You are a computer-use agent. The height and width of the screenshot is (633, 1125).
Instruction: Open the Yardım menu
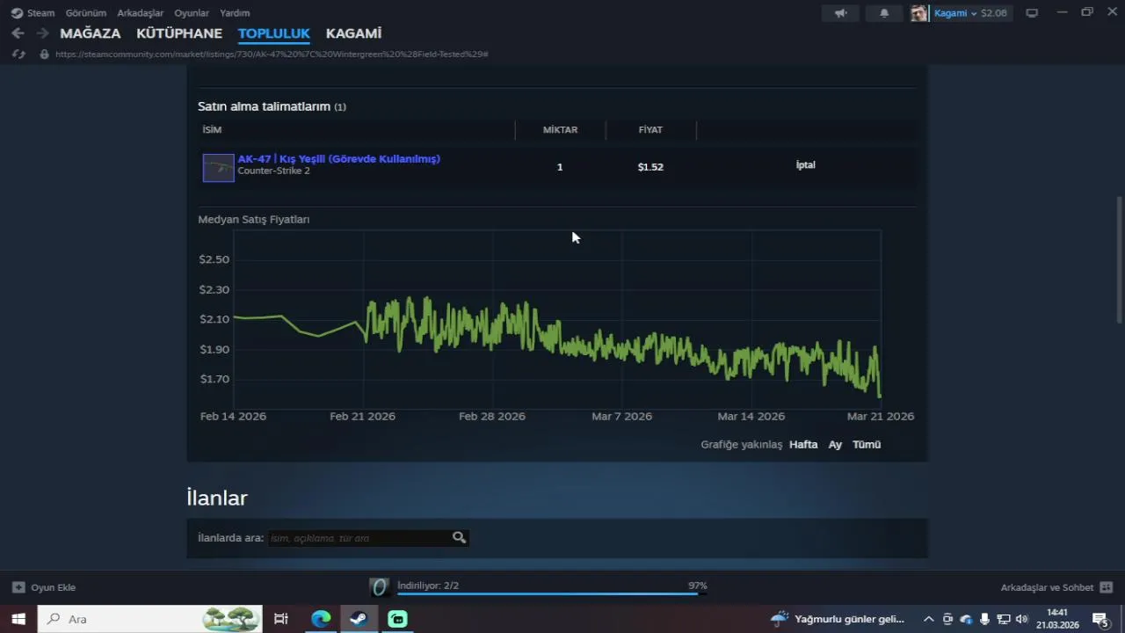coord(235,13)
